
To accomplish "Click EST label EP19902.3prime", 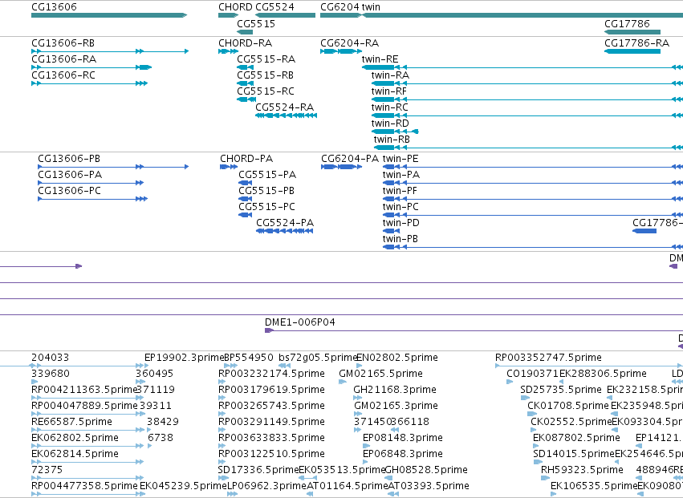I will point(184,358).
